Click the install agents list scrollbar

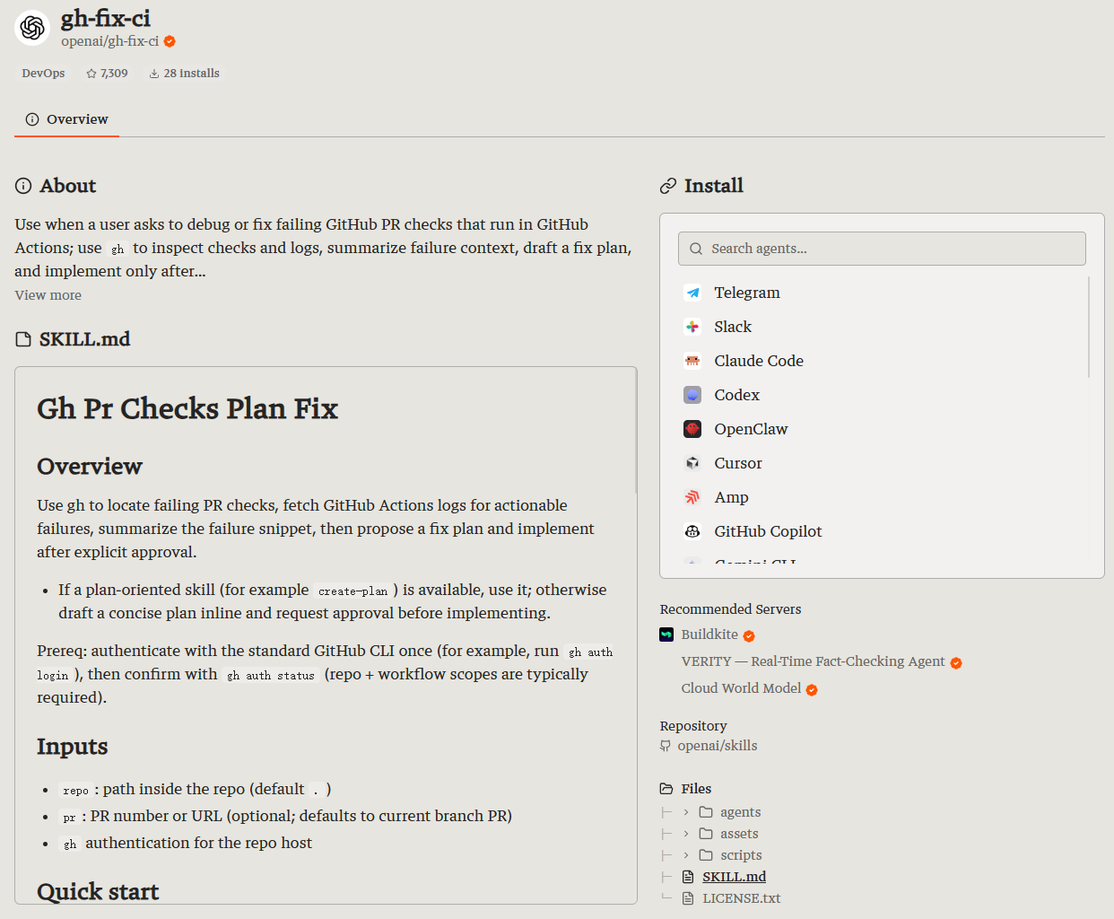pos(1089,327)
